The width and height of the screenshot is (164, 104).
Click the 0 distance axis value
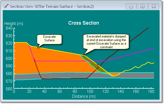pyautogui.click(x=14, y=91)
